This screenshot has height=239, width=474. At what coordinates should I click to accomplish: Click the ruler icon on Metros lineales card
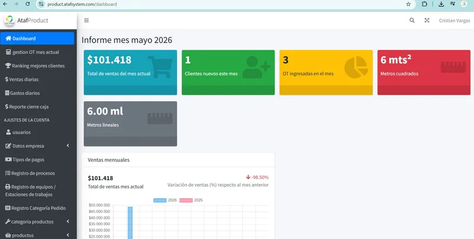[x=160, y=118]
